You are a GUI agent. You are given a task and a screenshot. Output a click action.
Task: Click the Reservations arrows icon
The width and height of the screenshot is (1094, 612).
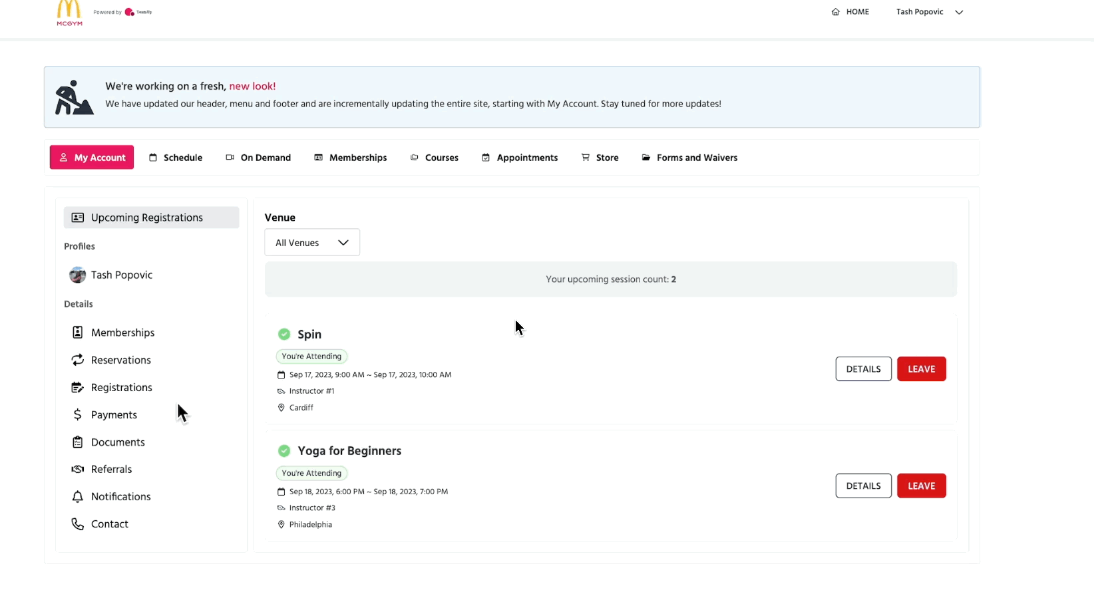[x=78, y=360]
